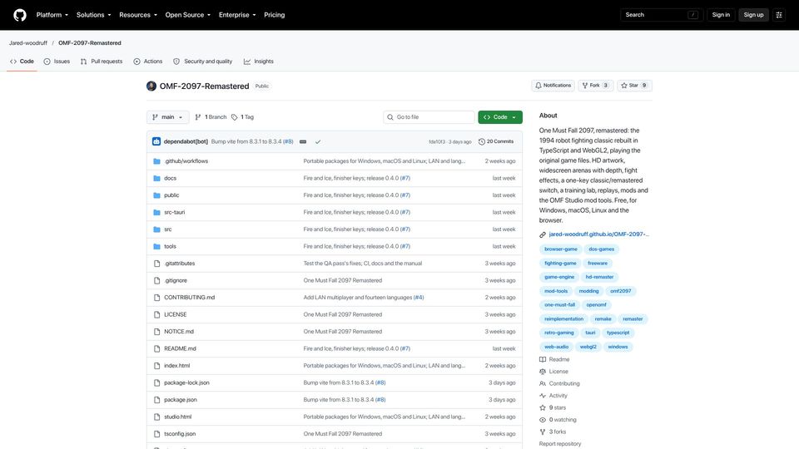799x449 pixels.
Task: Select the fighting-game topic tag
Action: (x=560, y=264)
